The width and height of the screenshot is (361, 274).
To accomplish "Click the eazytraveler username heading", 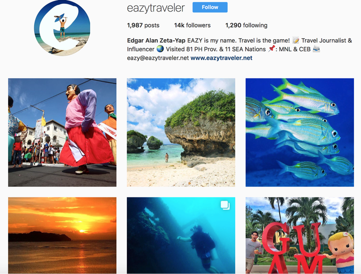I will 156,8.
